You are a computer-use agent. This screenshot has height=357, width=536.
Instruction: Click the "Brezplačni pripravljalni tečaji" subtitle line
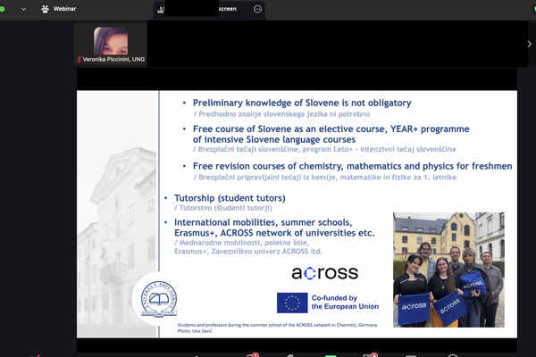click(x=325, y=178)
